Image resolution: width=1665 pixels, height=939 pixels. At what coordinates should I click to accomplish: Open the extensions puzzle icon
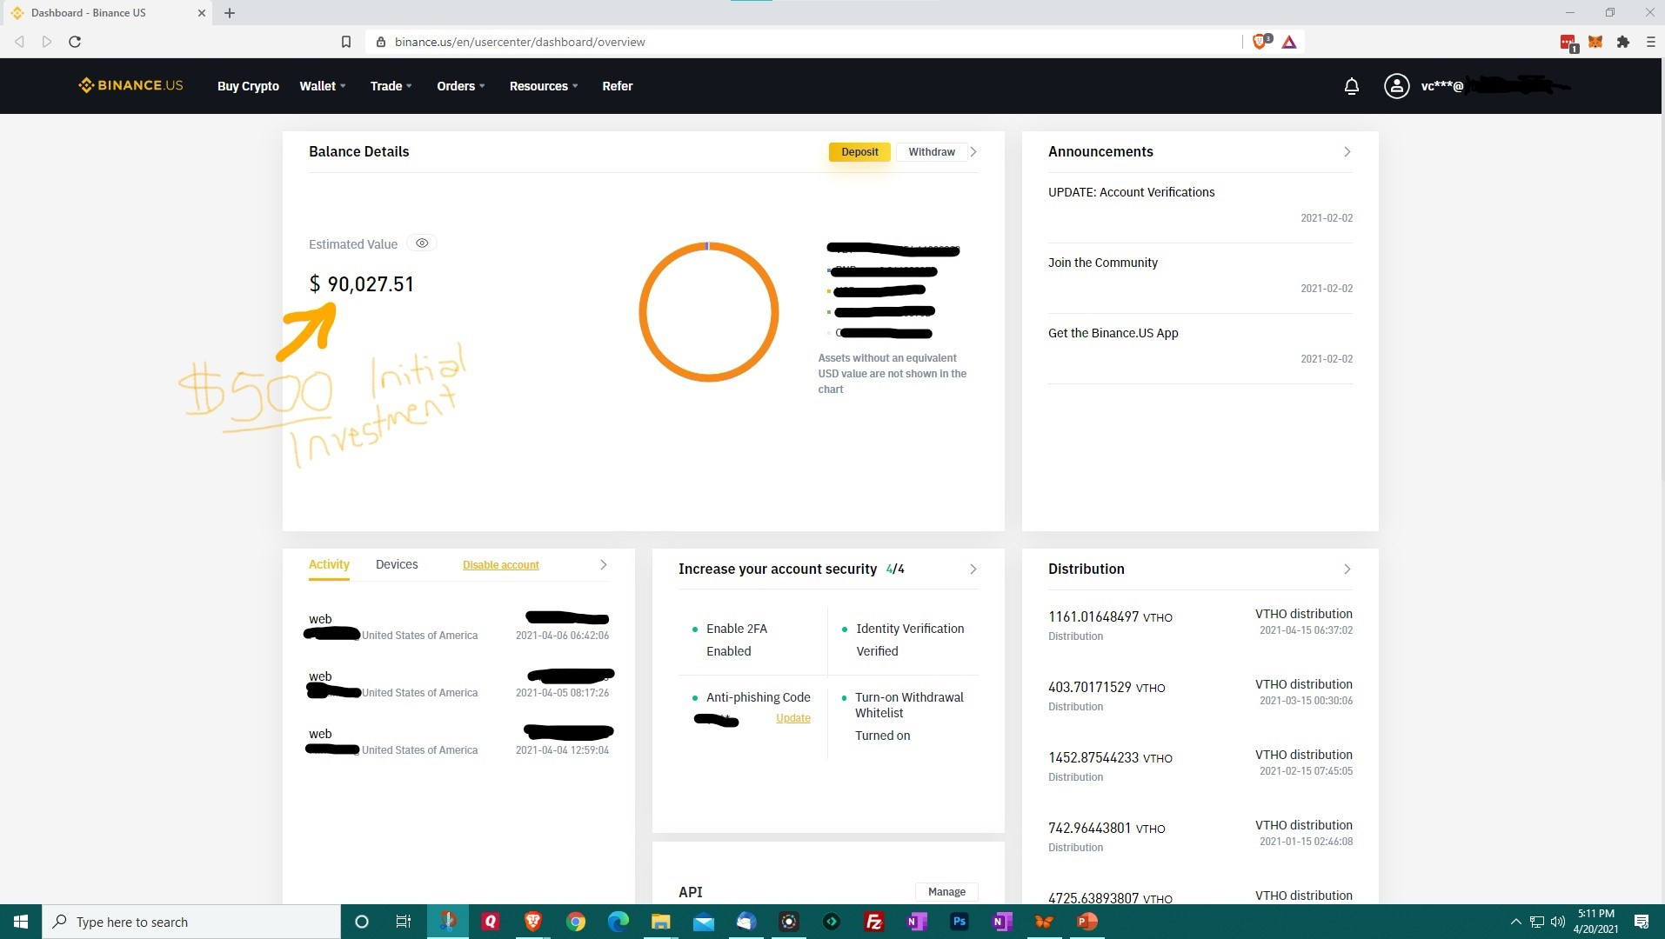(x=1623, y=42)
